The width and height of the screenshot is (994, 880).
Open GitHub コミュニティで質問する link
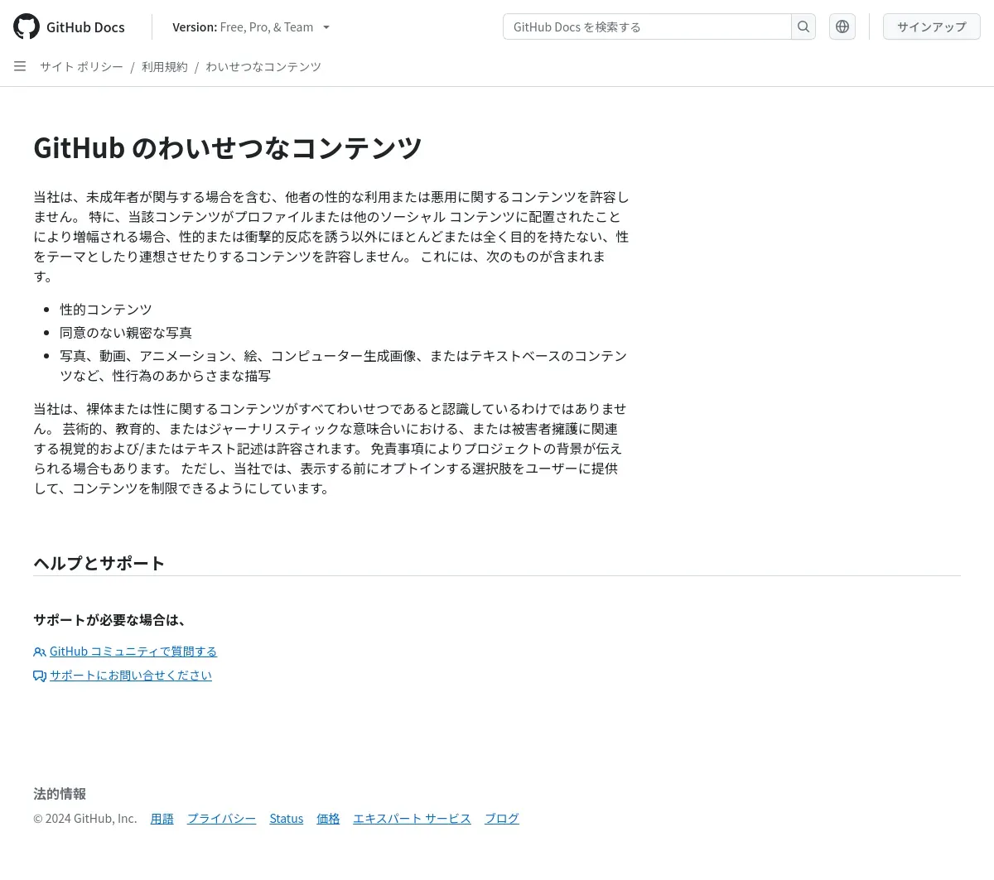pos(133,652)
